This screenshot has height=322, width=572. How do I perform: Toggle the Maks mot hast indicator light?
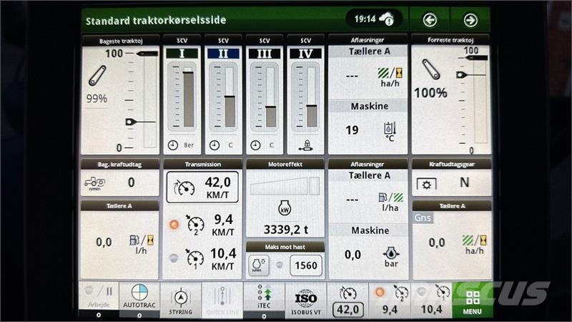280,265
